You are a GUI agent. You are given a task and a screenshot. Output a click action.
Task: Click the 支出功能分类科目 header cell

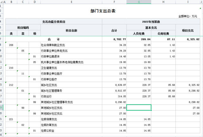point(54,22)
